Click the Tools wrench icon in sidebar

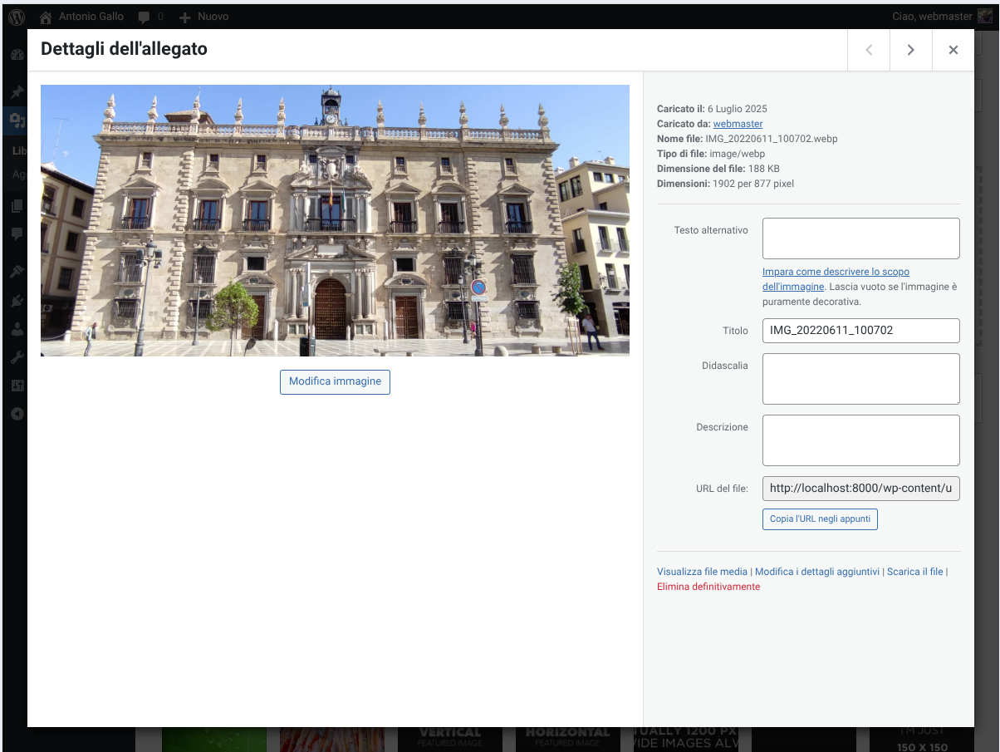(17, 357)
